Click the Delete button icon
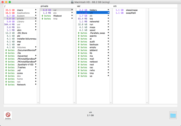Viewport: 181px width, 126px height. click(8, 115)
